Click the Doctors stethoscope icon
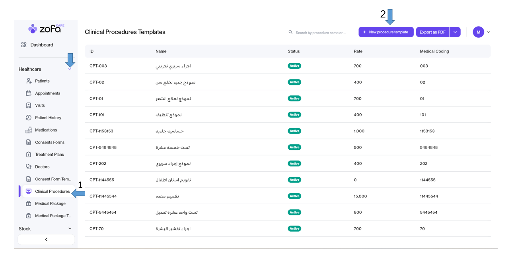This screenshot has width=510, height=265. 29,167
